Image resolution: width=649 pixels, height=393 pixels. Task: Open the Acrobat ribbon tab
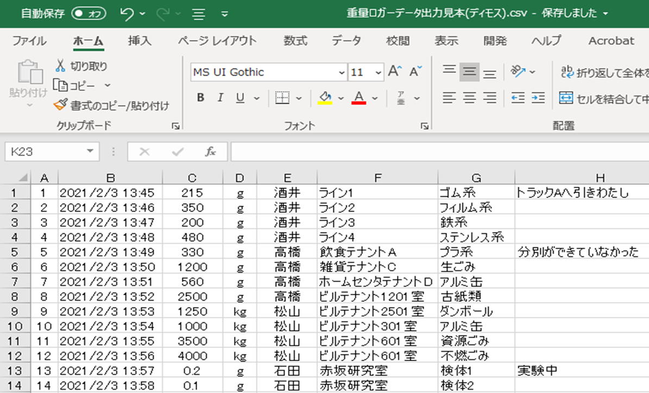pos(612,41)
